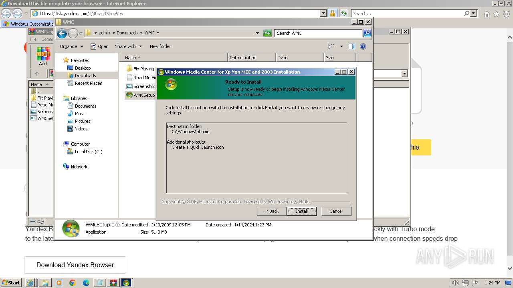Sort by Type column header

click(x=300, y=58)
